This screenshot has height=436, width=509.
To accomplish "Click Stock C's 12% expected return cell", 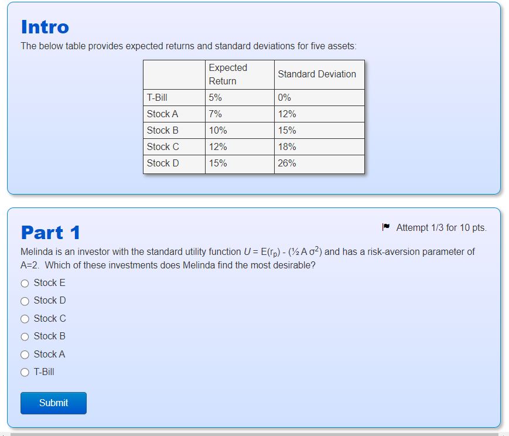I will [x=240, y=147].
